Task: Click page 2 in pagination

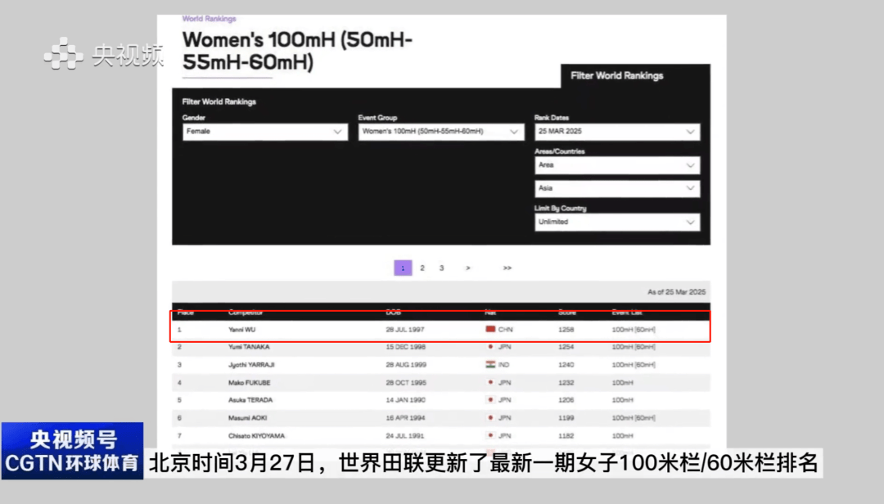Action: pos(422,268)
